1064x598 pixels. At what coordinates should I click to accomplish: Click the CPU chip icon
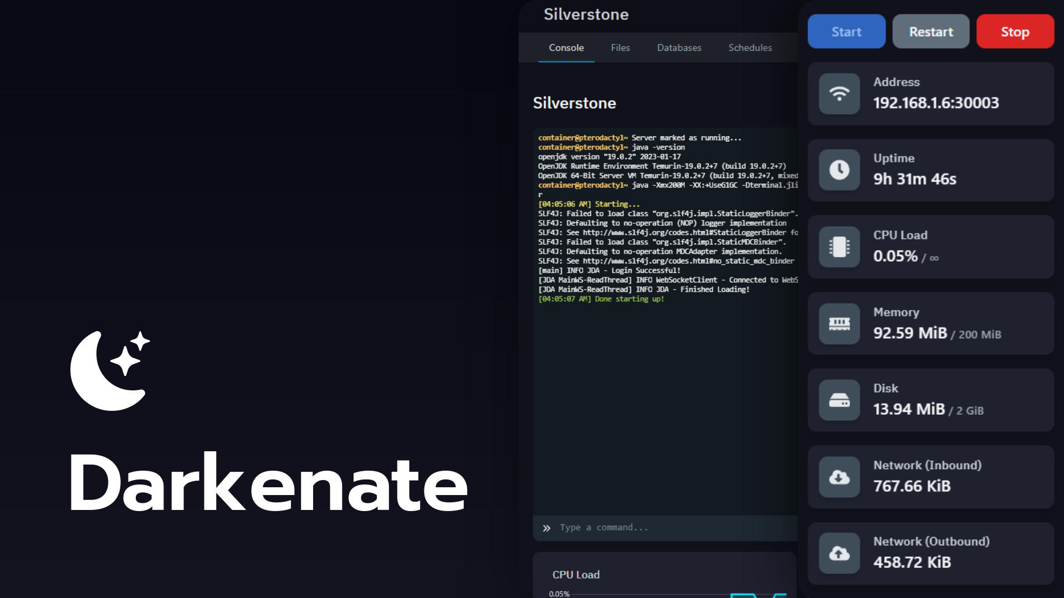click(839, 247)
